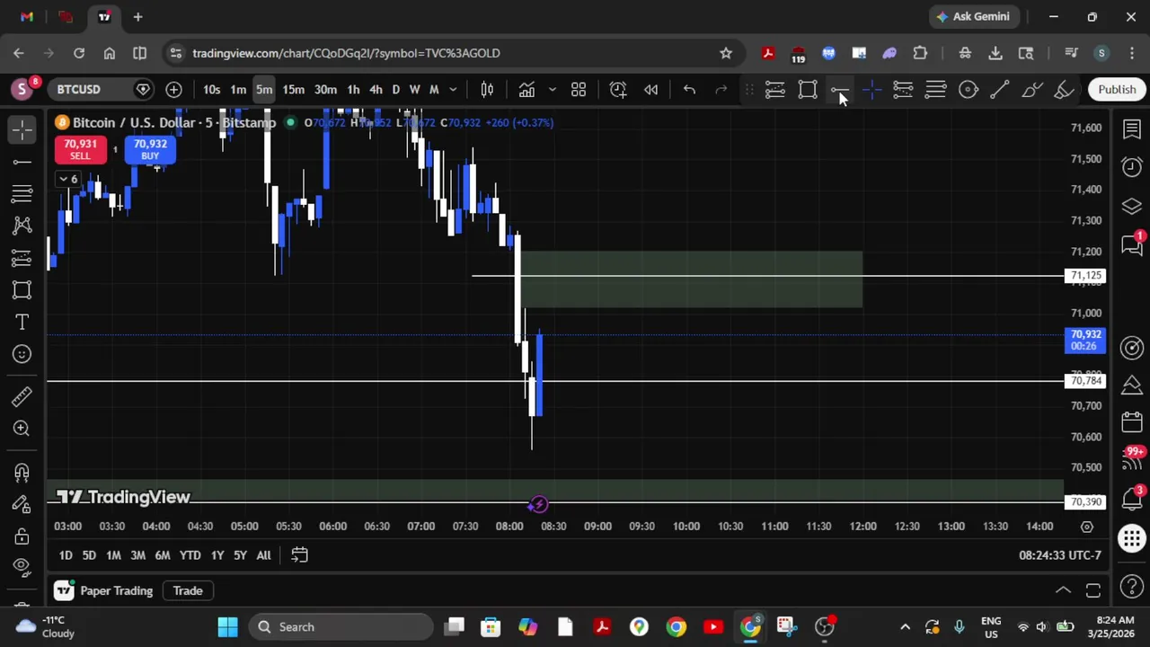Open the help center question mark icon
The image size is (1150, 647).
coord(1132,588)
